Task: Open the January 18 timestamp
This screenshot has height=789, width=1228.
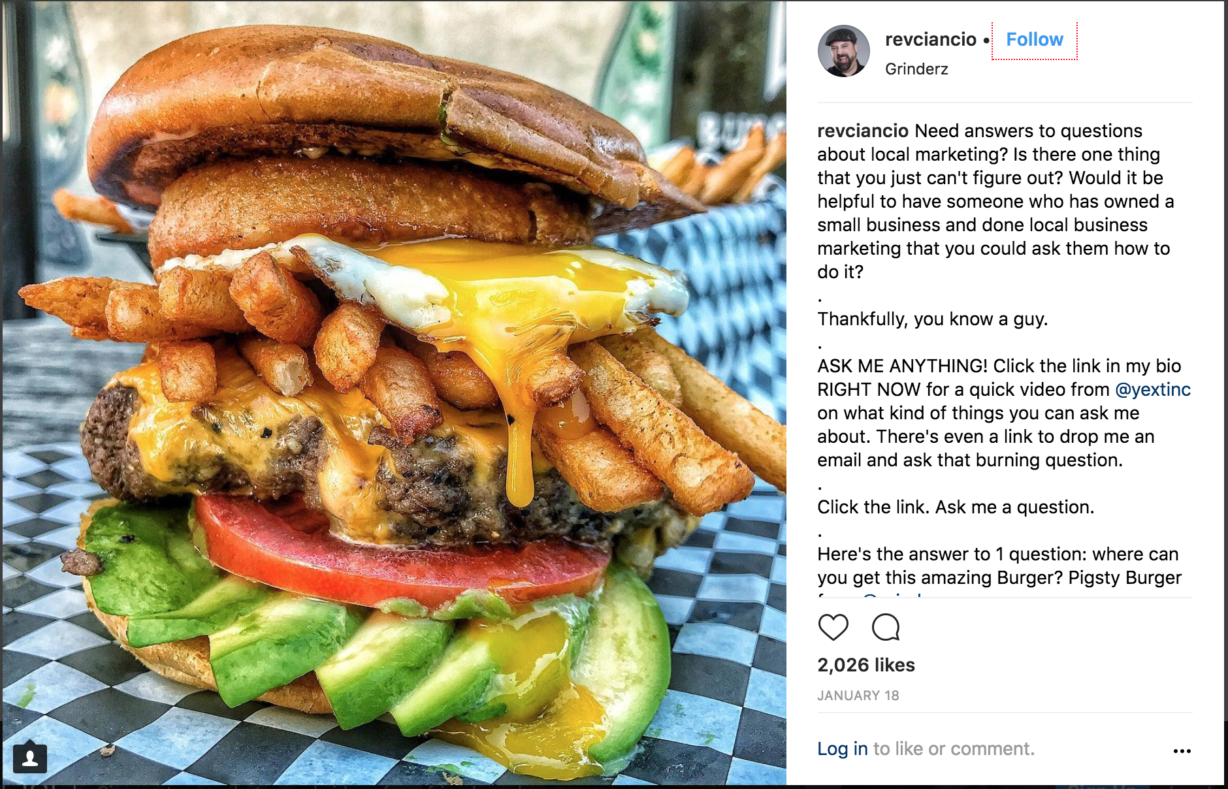Action: tap(858, 696)
